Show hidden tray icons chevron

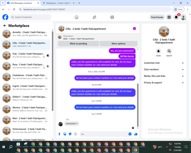click(167, 147)
